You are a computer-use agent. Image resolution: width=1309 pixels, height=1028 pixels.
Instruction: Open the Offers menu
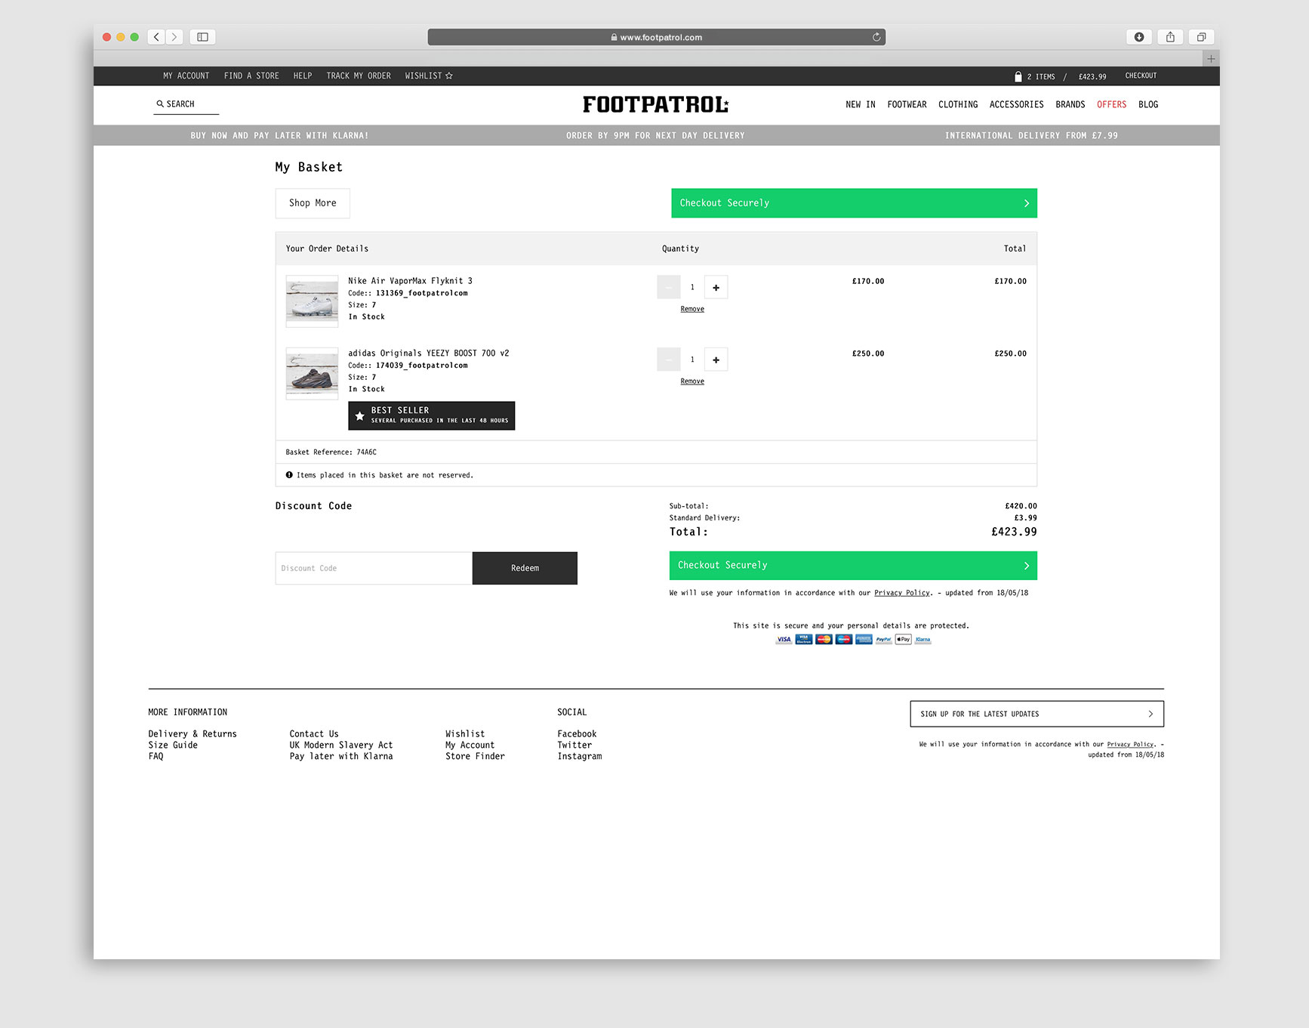pyautogui.click(x=1111, y=104)
